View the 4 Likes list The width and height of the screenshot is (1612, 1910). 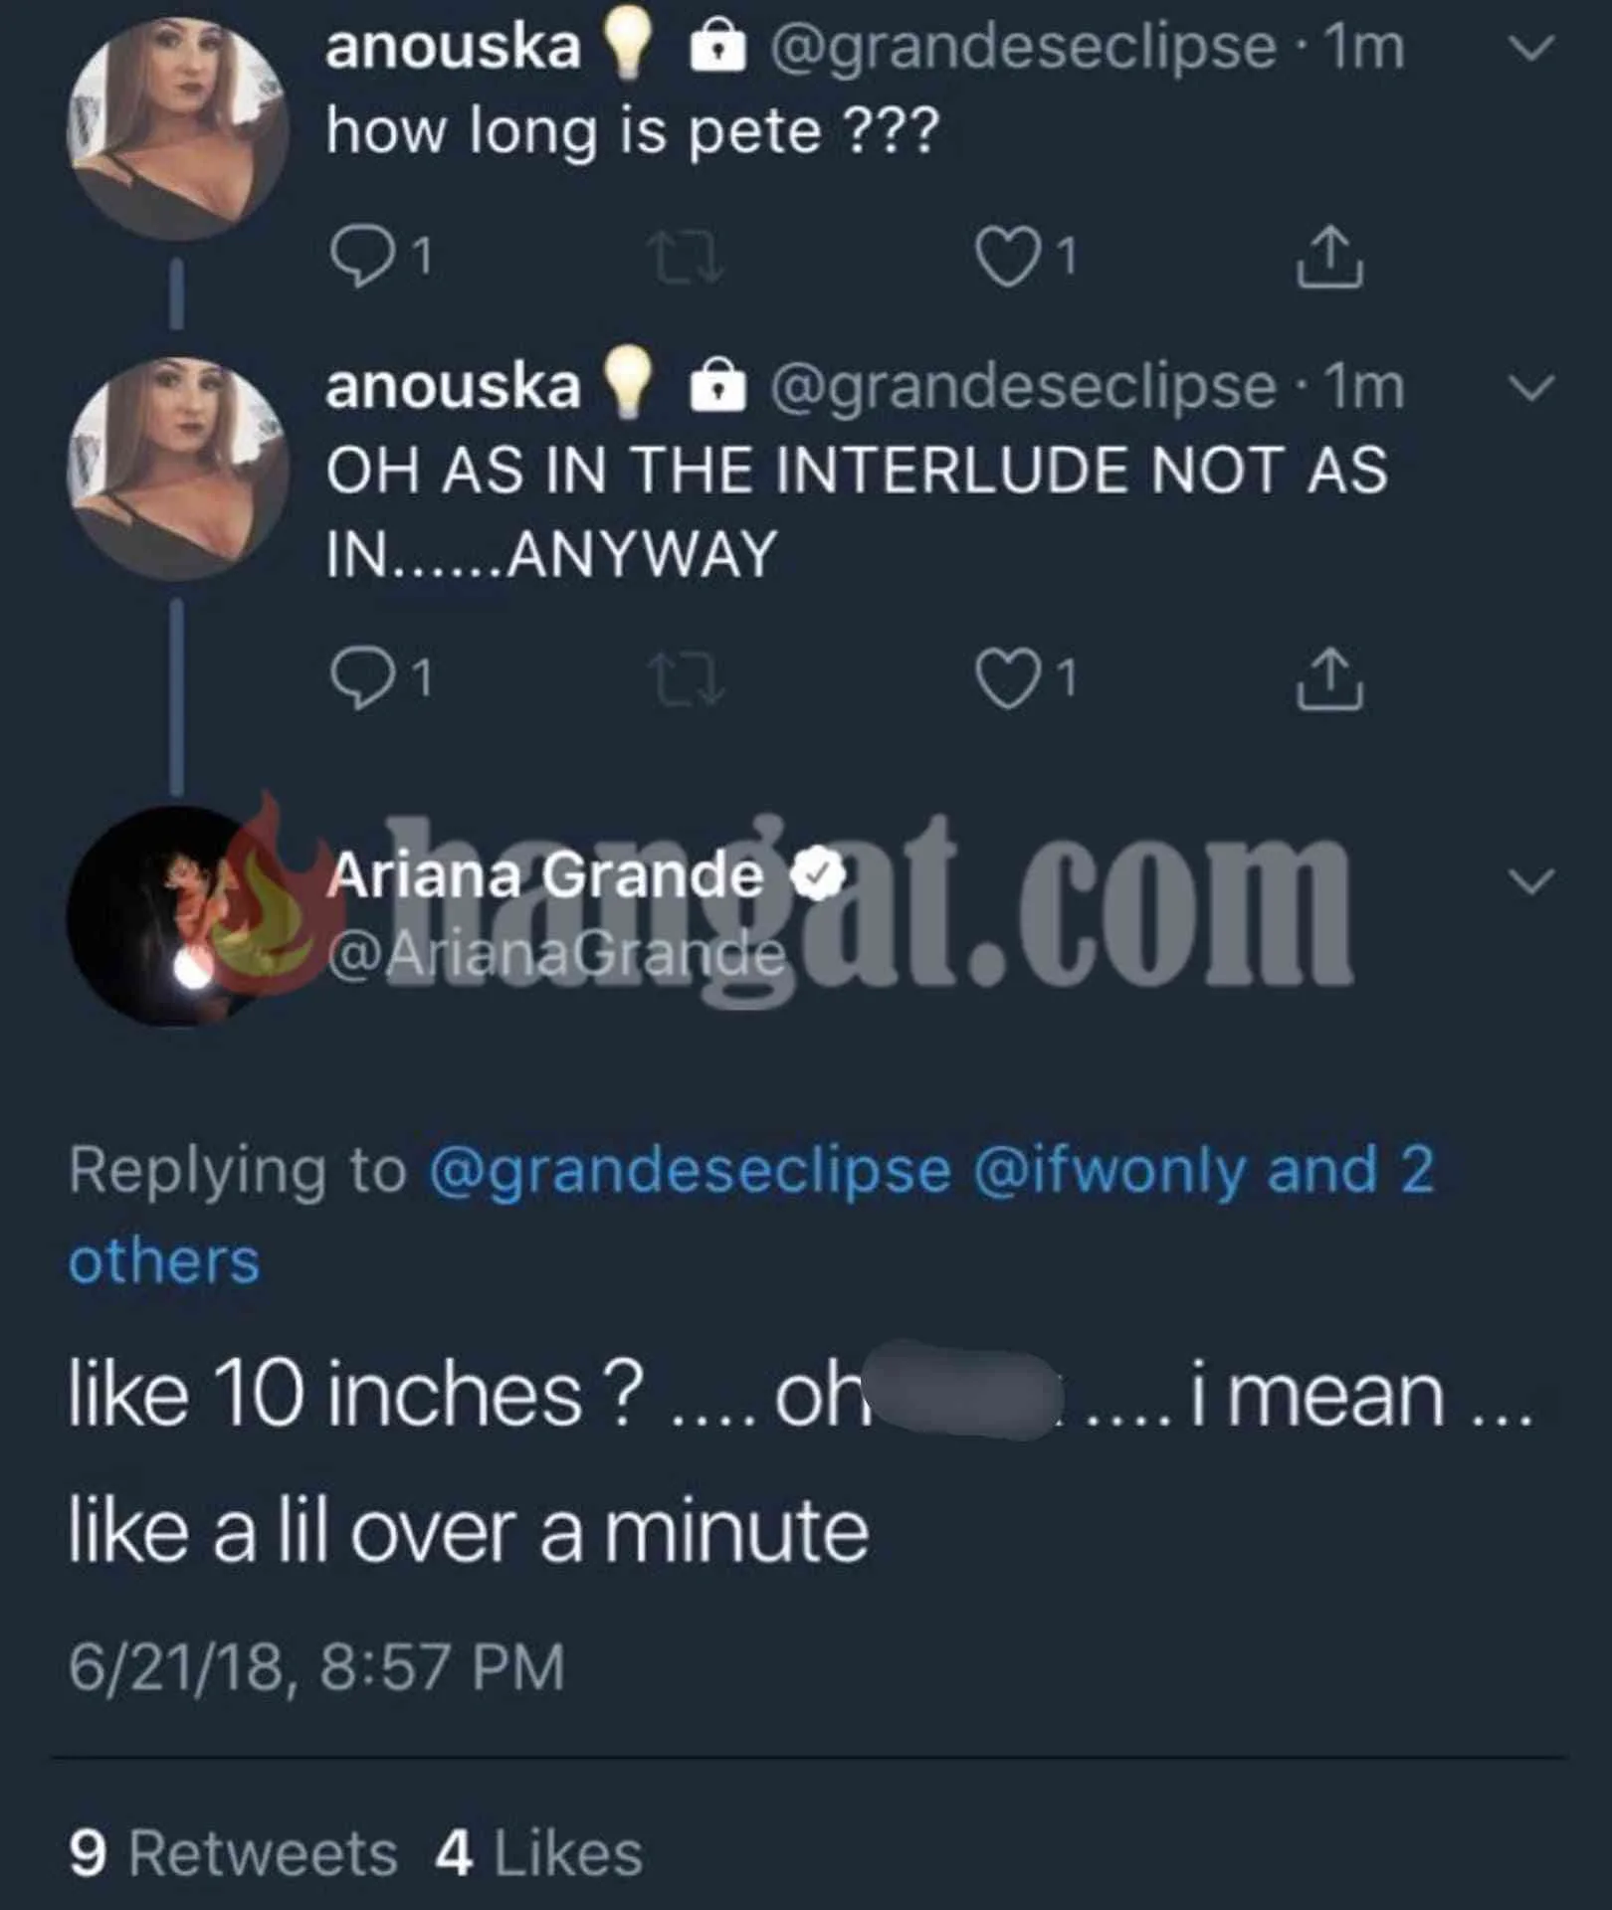pos(538,1854)
